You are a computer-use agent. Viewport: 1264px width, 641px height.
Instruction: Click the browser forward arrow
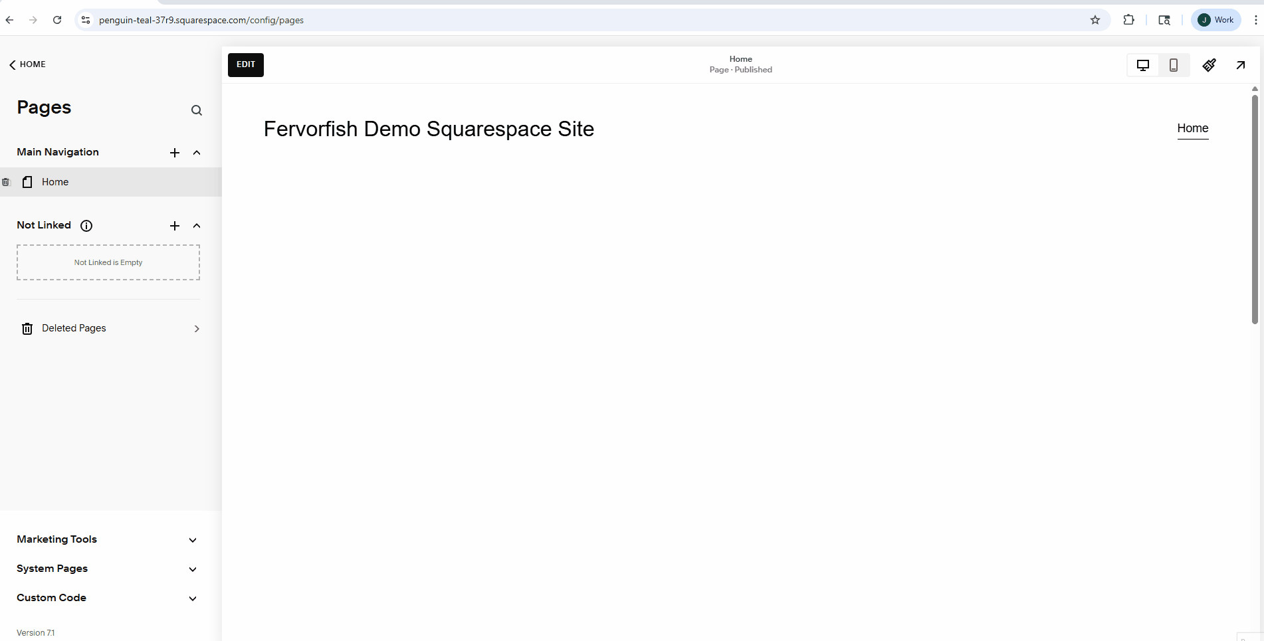[x=33, y=20]
